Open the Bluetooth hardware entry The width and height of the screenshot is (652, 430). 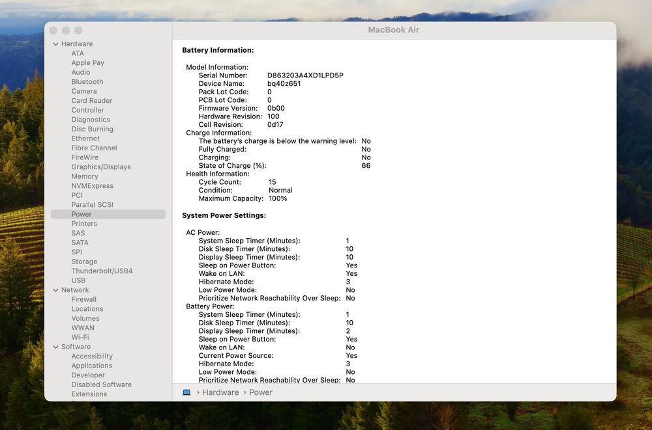point(87,82)
